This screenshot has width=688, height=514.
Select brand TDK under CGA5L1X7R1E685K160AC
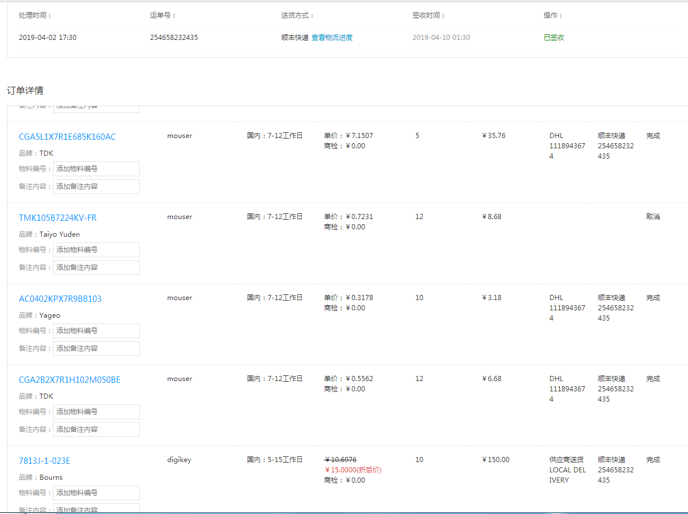[x=46, y=153]
